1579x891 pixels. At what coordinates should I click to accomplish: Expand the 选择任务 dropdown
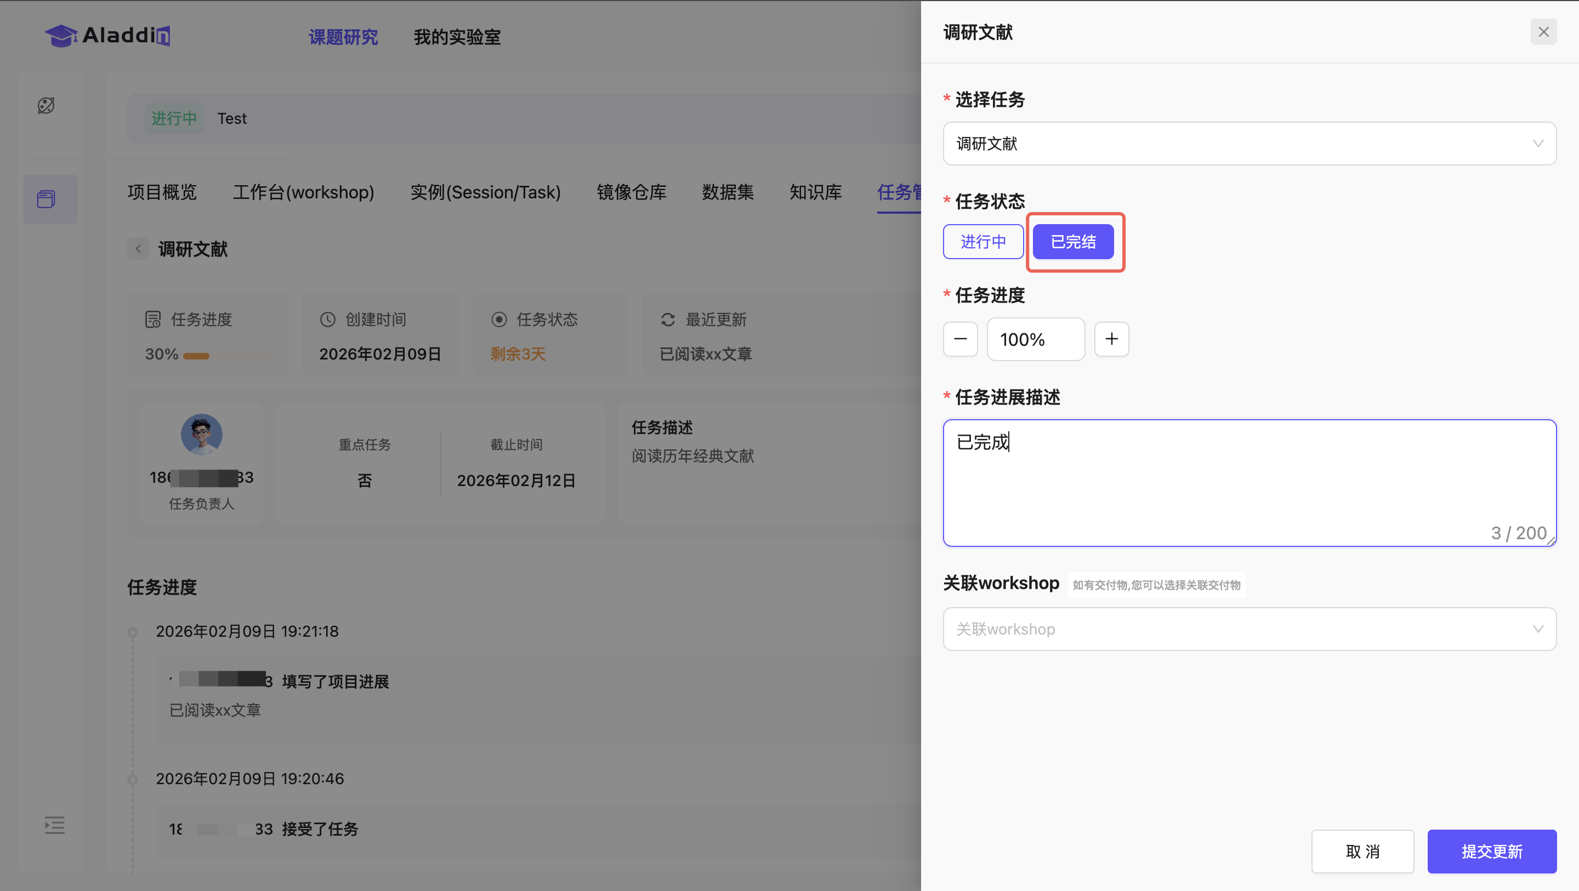coord(1248,144)
